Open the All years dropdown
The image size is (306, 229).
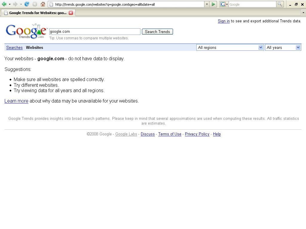click(x=283, y=47)
